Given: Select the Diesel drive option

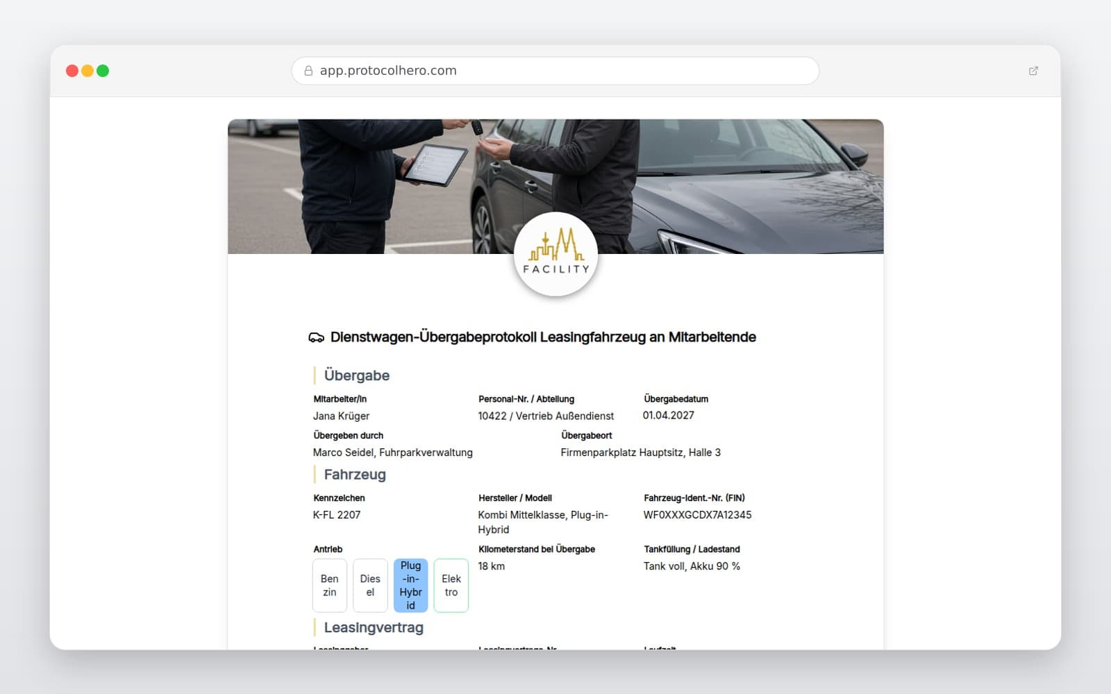Looking at the screenshot, I should (370, 585).
